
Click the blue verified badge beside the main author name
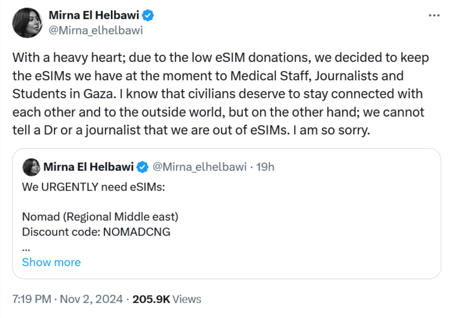pos(148,16)
